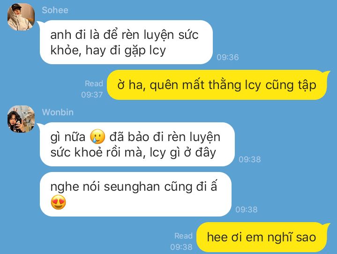Viewport: 337px width, 254px height.
Task: Tap the 'Read' text above the bottom 09:38
Action: [183, 236]
